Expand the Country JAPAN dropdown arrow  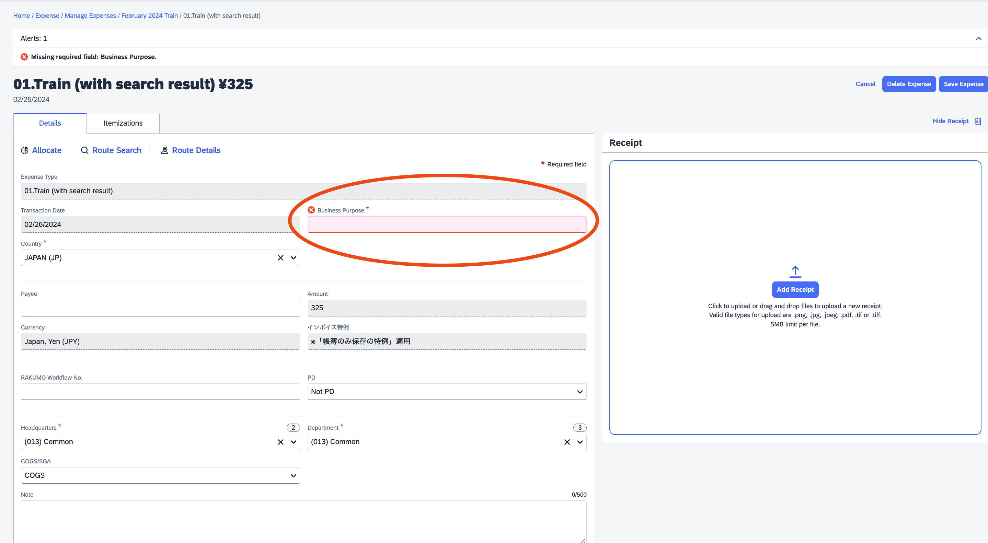pyautogui.click(x=294, y=258)
